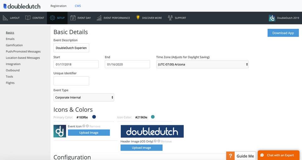Open the Time Zone dropdown
The width and height of the screenshot is (302, 160).
click(202, 64)
